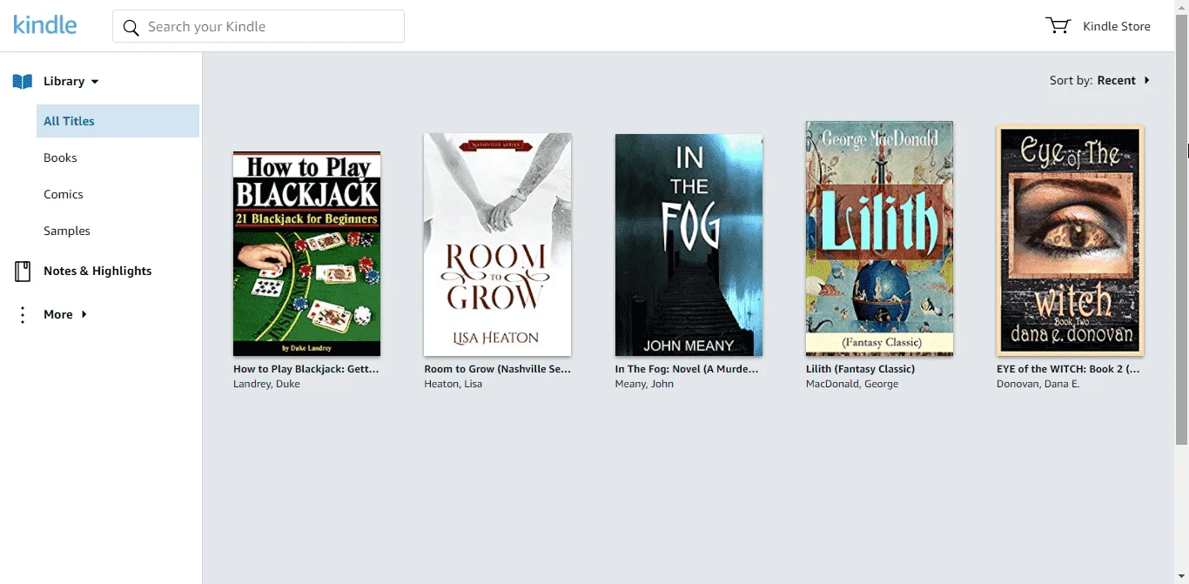Screen dimensions: 1189x584
Task: Click the Sort by arrow
Action: [1147, 80]
